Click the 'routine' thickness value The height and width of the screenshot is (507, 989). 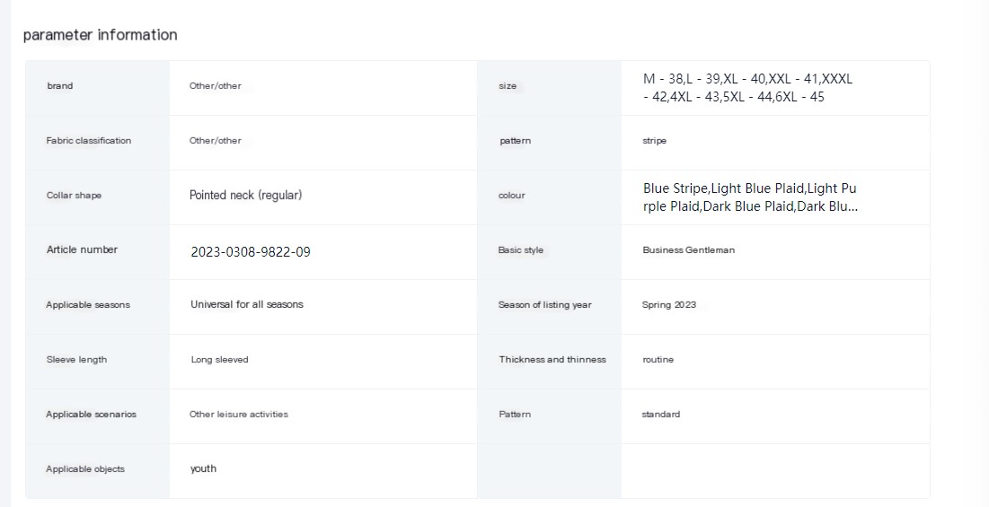point(658,360)
